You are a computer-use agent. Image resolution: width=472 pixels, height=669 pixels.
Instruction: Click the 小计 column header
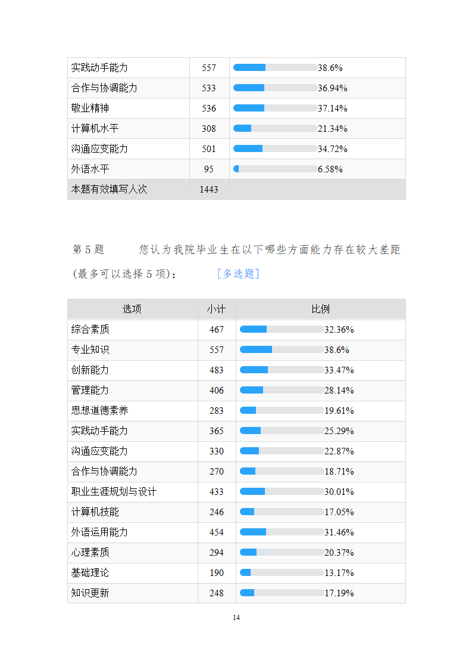point(217,309)
